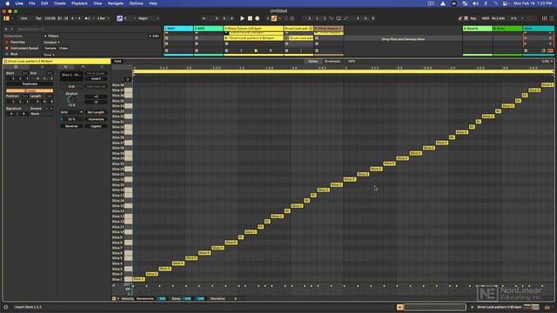Viewport: 557px width, 313px height.
Task: Open the Groove chooser dropdown arrow
Action: coord(51,108)
